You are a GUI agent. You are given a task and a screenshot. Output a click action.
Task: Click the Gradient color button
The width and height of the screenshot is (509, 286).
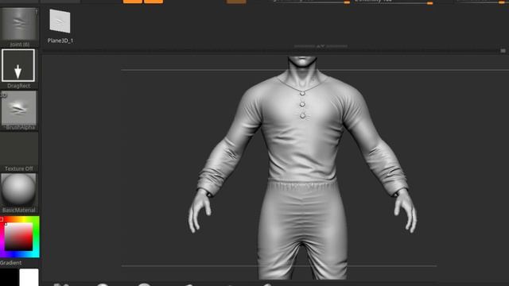click(10, 263)
